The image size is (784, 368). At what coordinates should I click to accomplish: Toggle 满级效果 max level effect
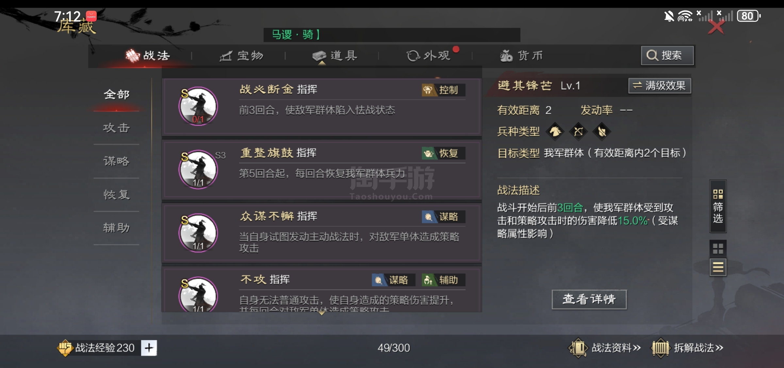click(660, 86)
